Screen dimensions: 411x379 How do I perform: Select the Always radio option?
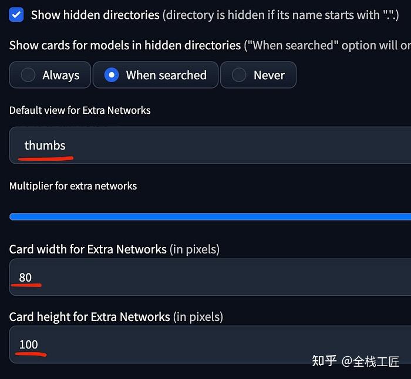(x=50, y=75)
